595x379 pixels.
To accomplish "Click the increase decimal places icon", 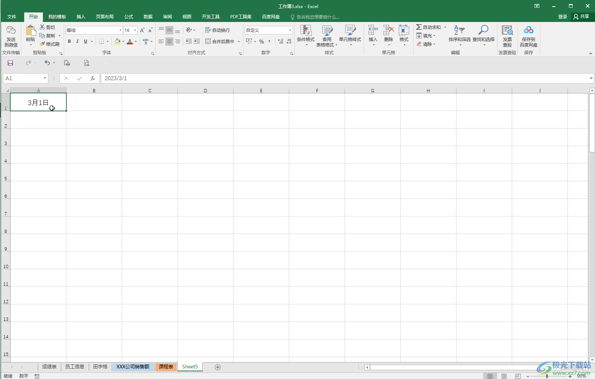I will [x=281, y=41].
